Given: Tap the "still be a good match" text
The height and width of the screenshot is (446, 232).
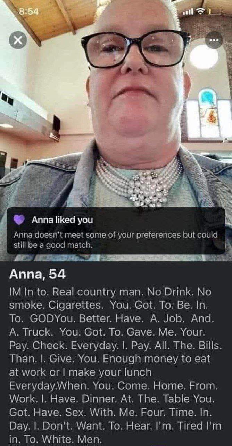Looking at the screenshot, I should click(x=53, y=245).
